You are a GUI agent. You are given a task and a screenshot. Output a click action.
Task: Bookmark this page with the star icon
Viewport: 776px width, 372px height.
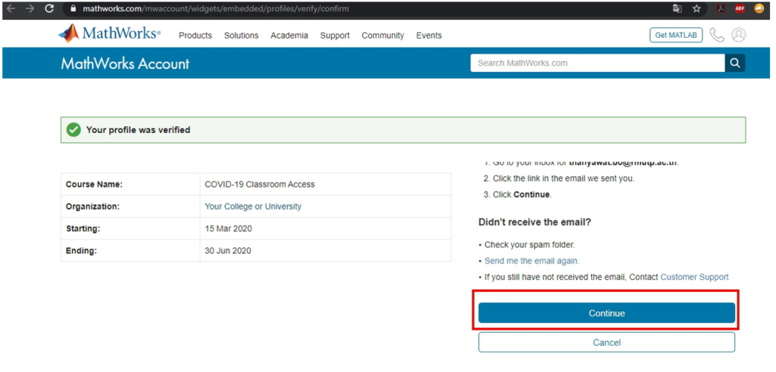696,8
